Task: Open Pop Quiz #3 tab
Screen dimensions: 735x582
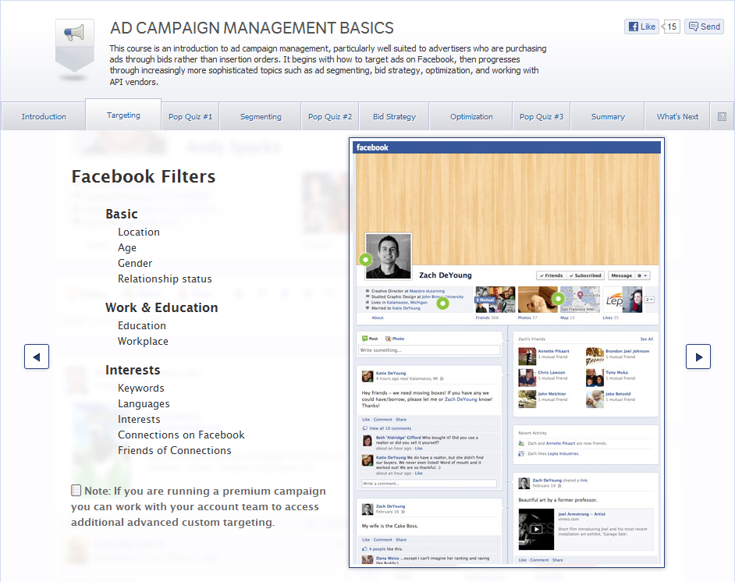Action: tap(541, 116)
